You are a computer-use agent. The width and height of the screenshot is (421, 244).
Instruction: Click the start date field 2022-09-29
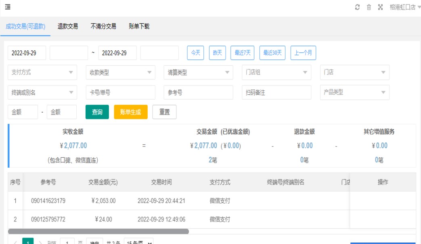(x=27, y=53)
